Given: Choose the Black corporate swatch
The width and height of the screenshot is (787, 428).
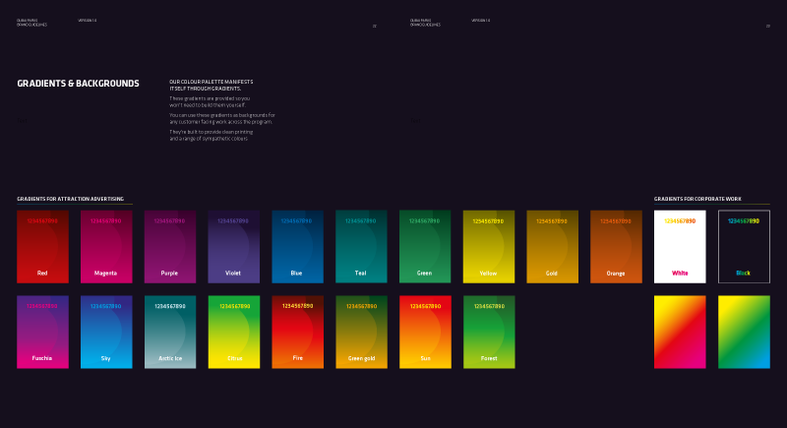Looking at the screenshot, I should [x=744, y=247].
